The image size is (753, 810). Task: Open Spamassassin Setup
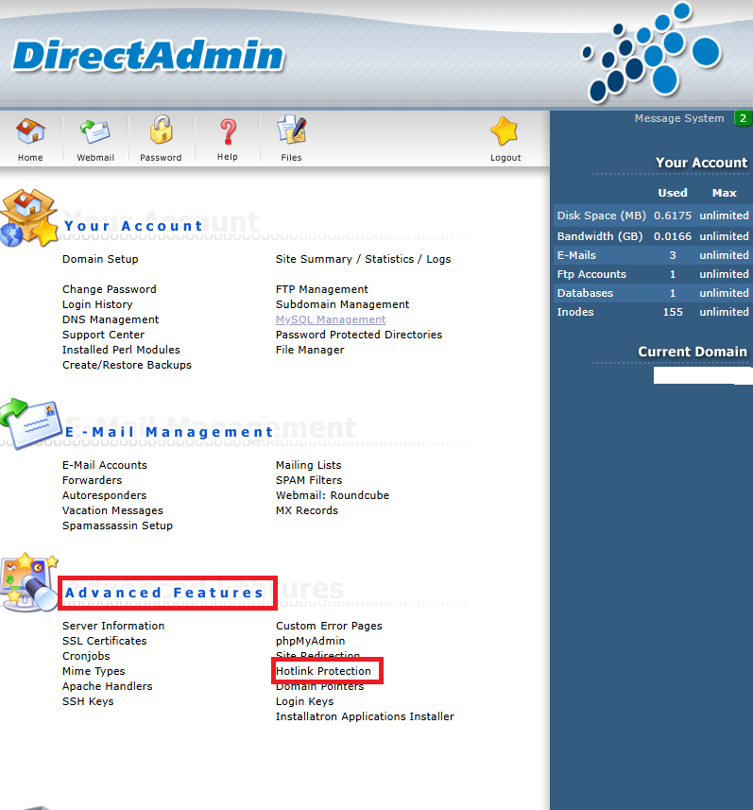(118, 526)
